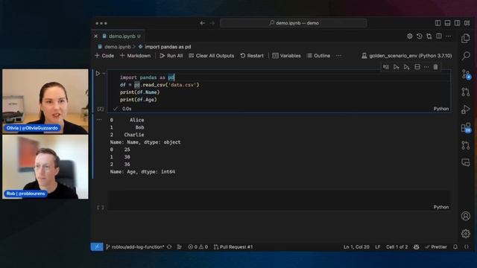
Task: Open more notebook toolbar actions ellipsis
Action: [x=338, y=56]
